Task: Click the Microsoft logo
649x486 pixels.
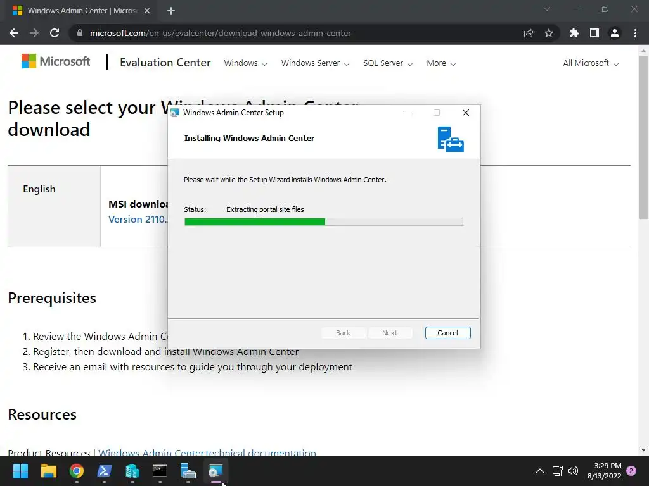Action: point(56,61)
